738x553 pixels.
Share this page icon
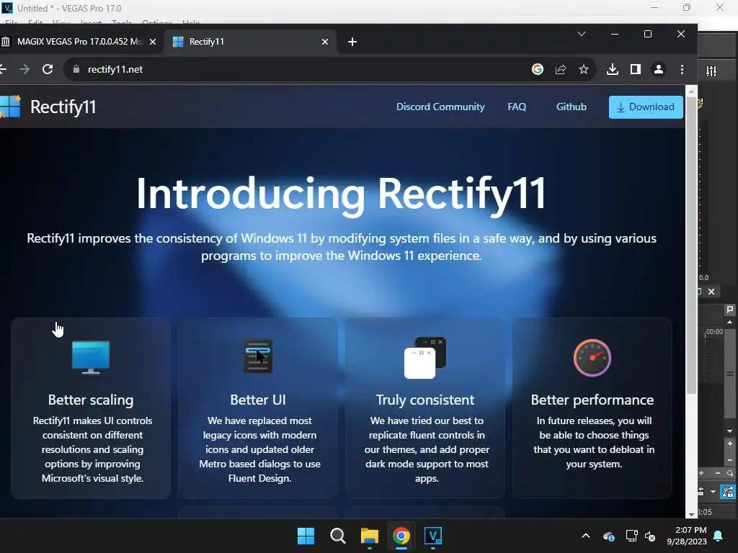tap(561, 70)
